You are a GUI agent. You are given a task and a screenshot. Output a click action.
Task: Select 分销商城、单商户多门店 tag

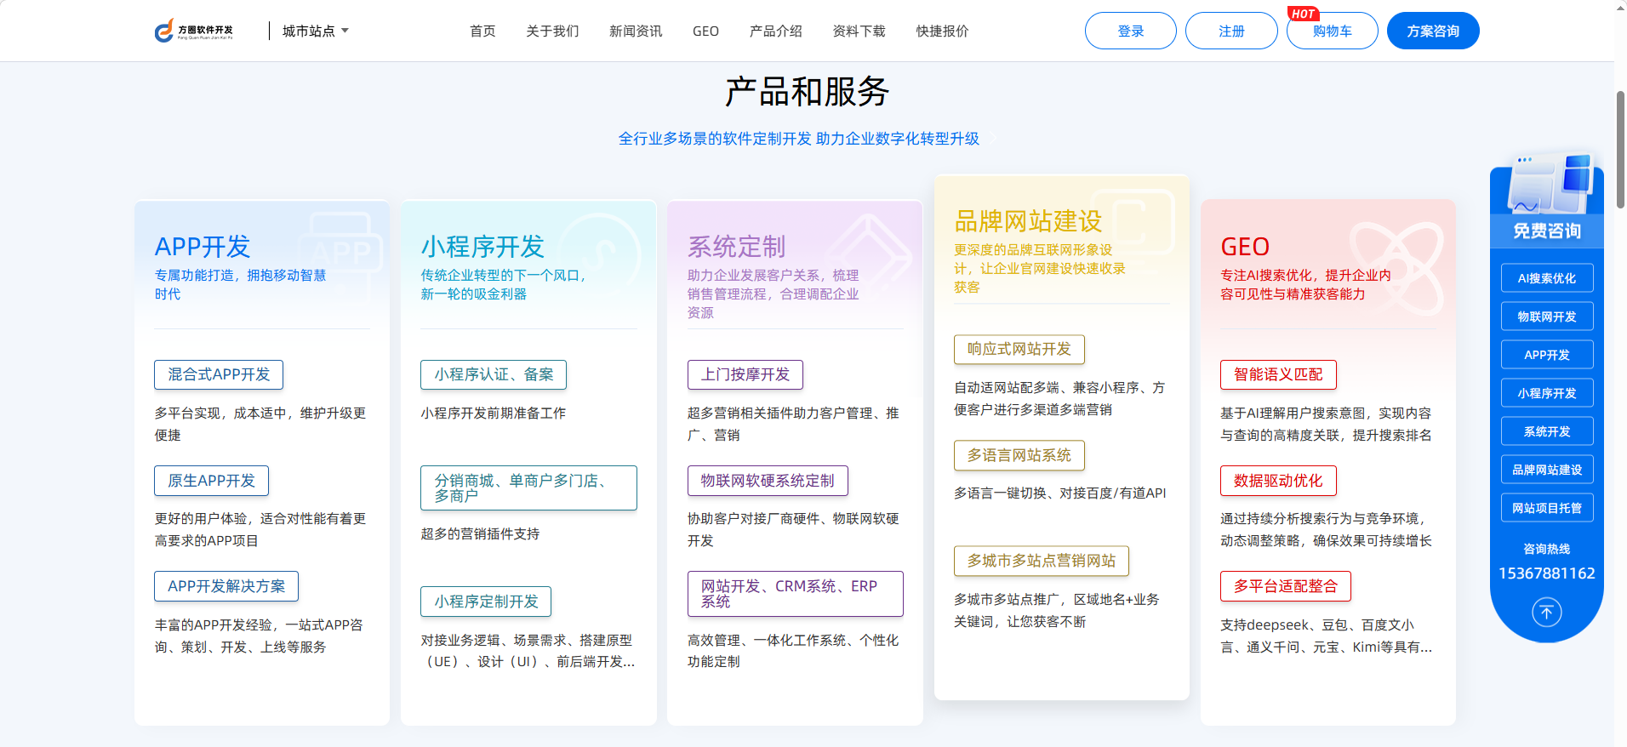tap(528, 488)
